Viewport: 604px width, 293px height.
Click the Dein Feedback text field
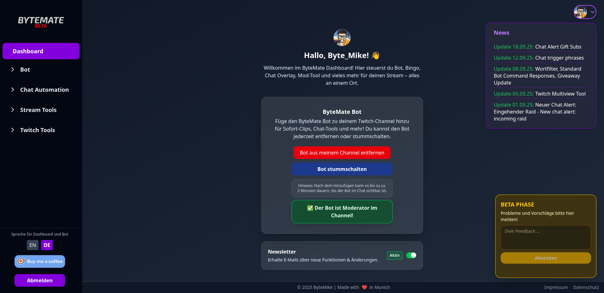[546, 237]
